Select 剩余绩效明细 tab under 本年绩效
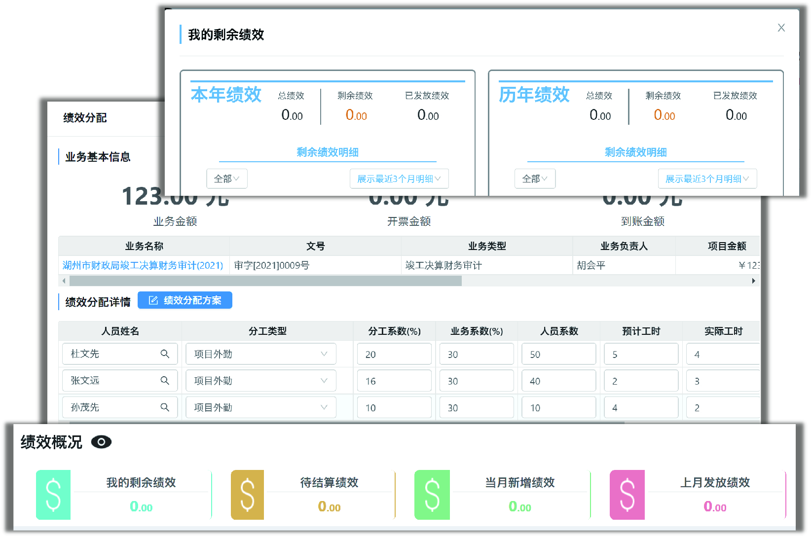Image resolution: width=812 pixels, height=537 pixels. coord(328,152)
